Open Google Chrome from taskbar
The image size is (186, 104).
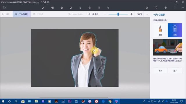coord(110,101)
